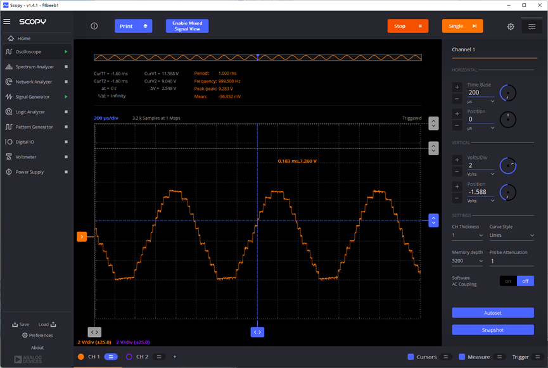This screenshot has width=548, height=368.
Task: Take a Snapshot of the channel
Action: [493, 330]
